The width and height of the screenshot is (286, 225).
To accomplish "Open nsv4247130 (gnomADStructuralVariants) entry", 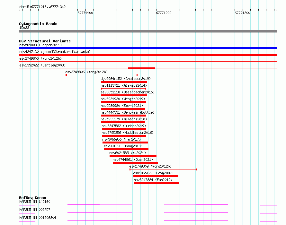I will coord(55,52).
